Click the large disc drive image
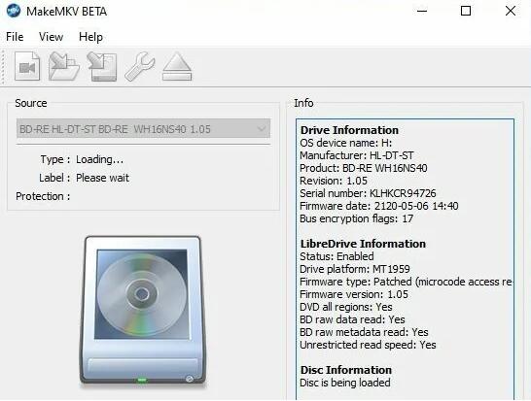 click(143, 311)
